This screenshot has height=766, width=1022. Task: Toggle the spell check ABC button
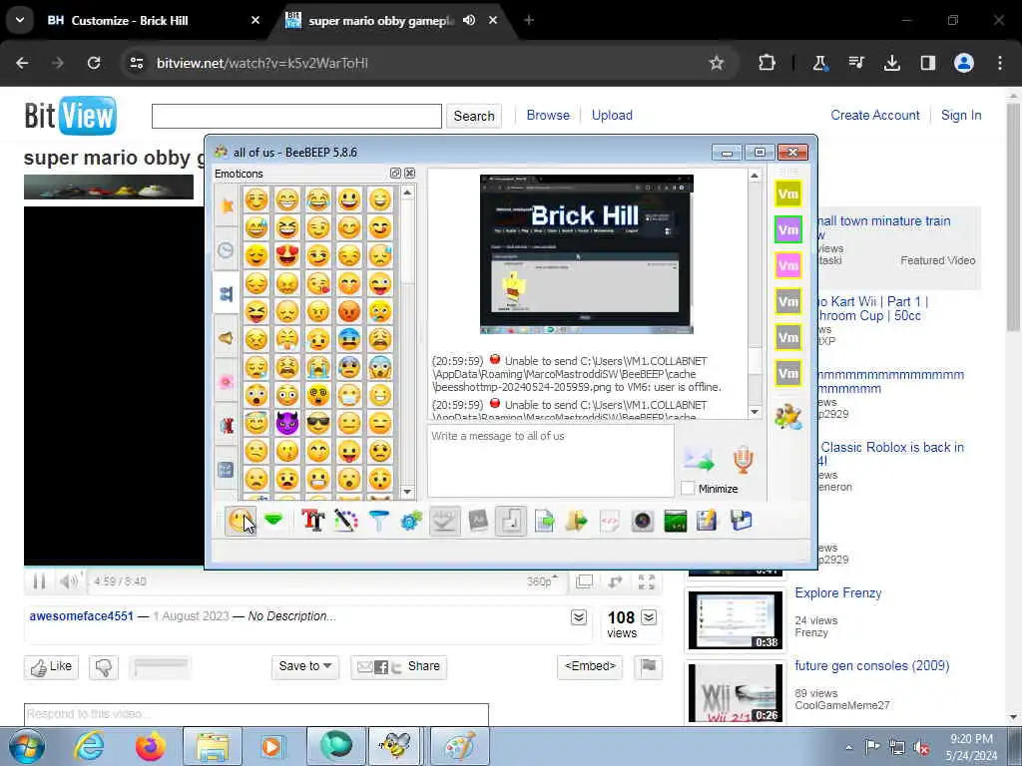tap(444, 521)
